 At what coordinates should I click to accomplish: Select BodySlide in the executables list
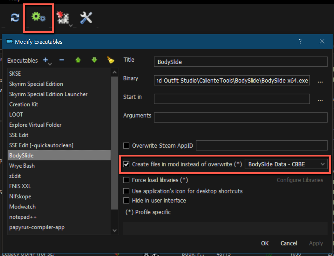coord(59,156)
